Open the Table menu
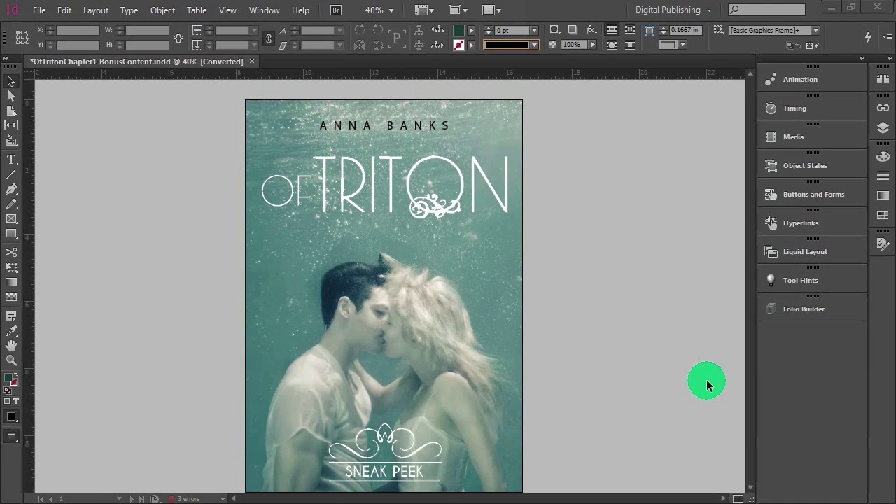Image resolution: width=896 pixels, height=504 pixels. (197, 10)
